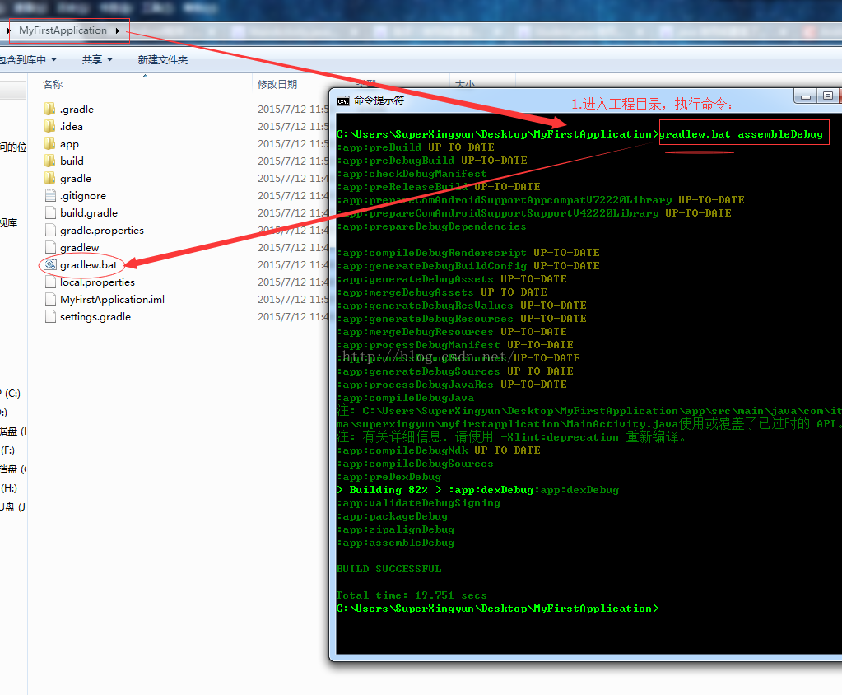Click the command prompt title bar icon
The height and width of the screenshot is (695, 842).
click(x=342, y=101)
